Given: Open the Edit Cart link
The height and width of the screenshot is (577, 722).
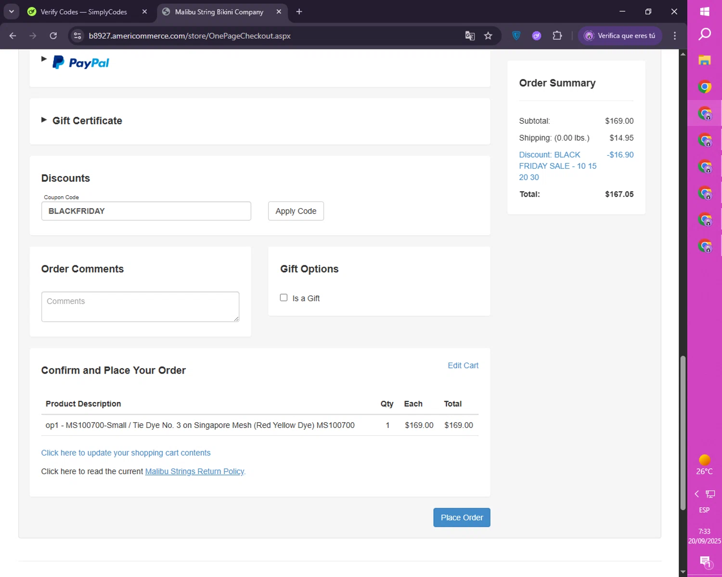Looking at the screenshot, I should (463, 365).
